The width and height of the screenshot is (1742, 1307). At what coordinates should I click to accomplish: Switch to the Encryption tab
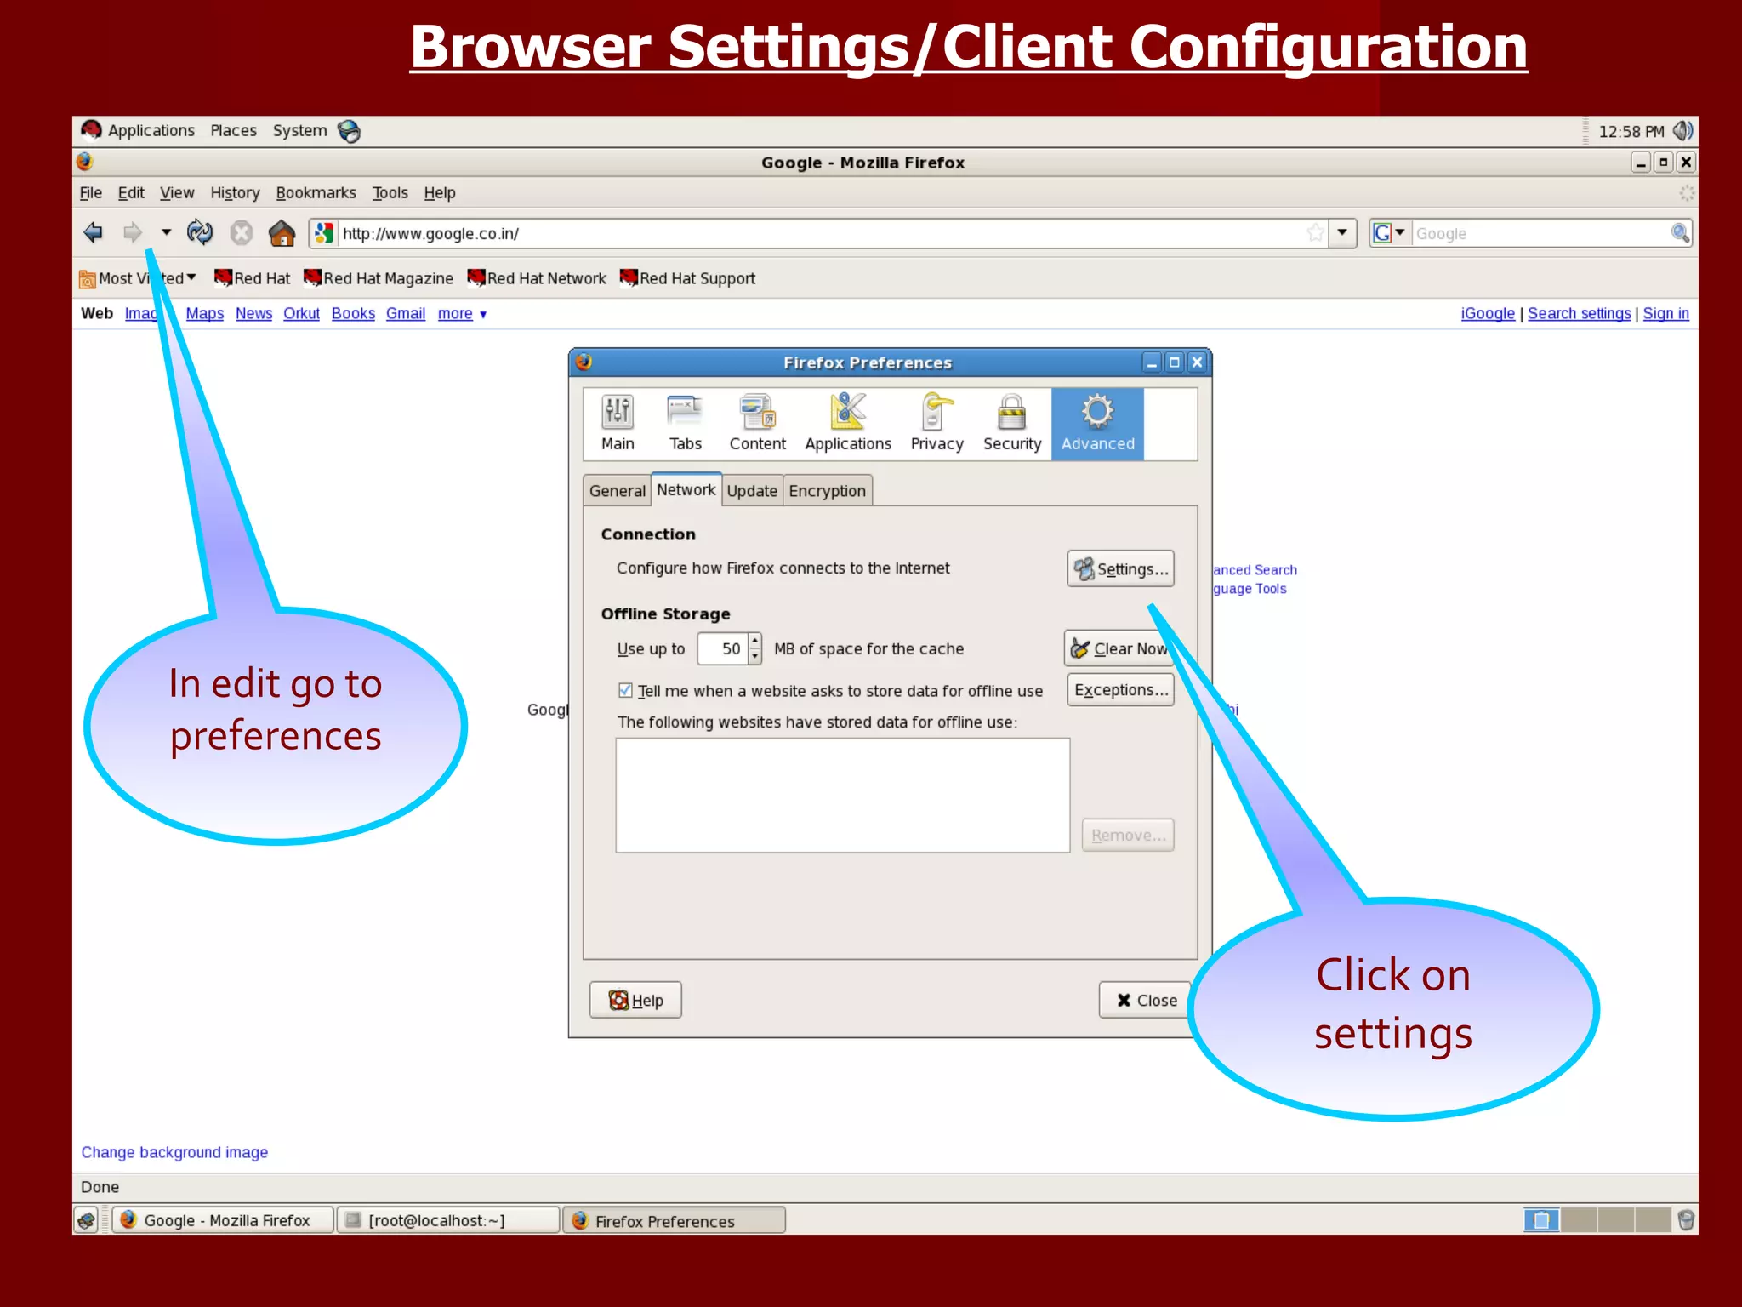[x=827, y=490]
